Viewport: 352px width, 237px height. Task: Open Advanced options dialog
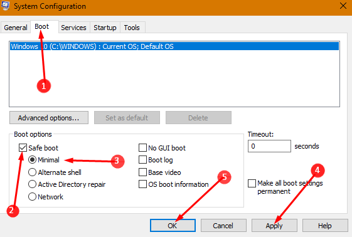(x=49, y=118)
